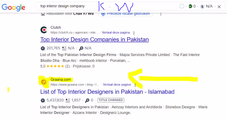Screen dimensions: 227x121
Task: Open 'List of Top Interior Designers in Pakistan' link
Action: [x=107, y=92]
